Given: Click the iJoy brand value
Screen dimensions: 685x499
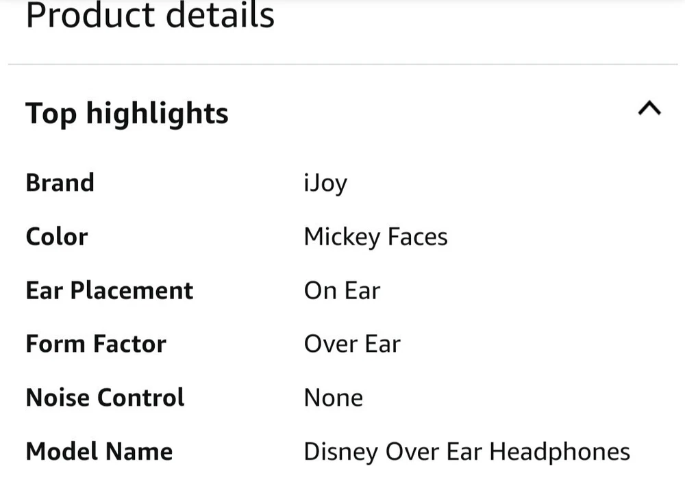Looking at the screenshot, I should click(325, 183).
